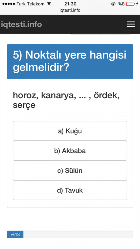
Task: Select answer b) Akbaba
Action: (70, 150)
